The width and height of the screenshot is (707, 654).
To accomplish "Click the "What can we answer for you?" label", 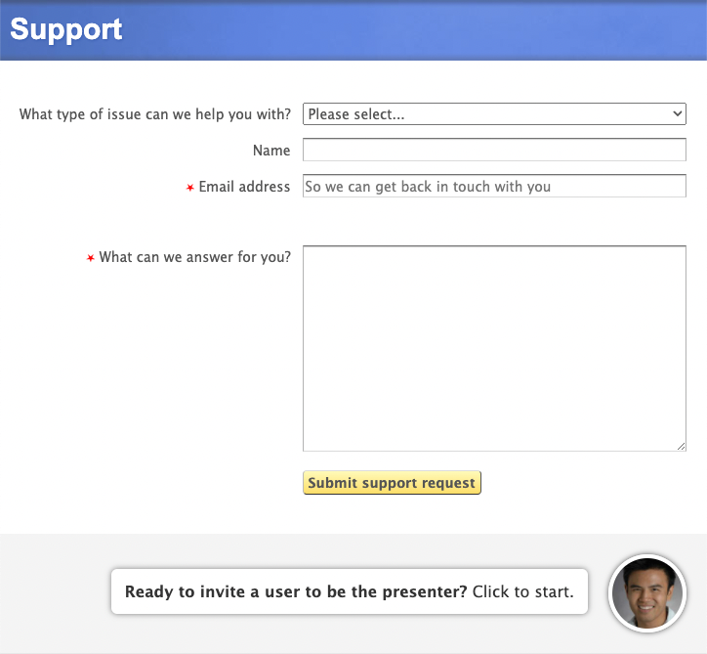I will [195, 258].
